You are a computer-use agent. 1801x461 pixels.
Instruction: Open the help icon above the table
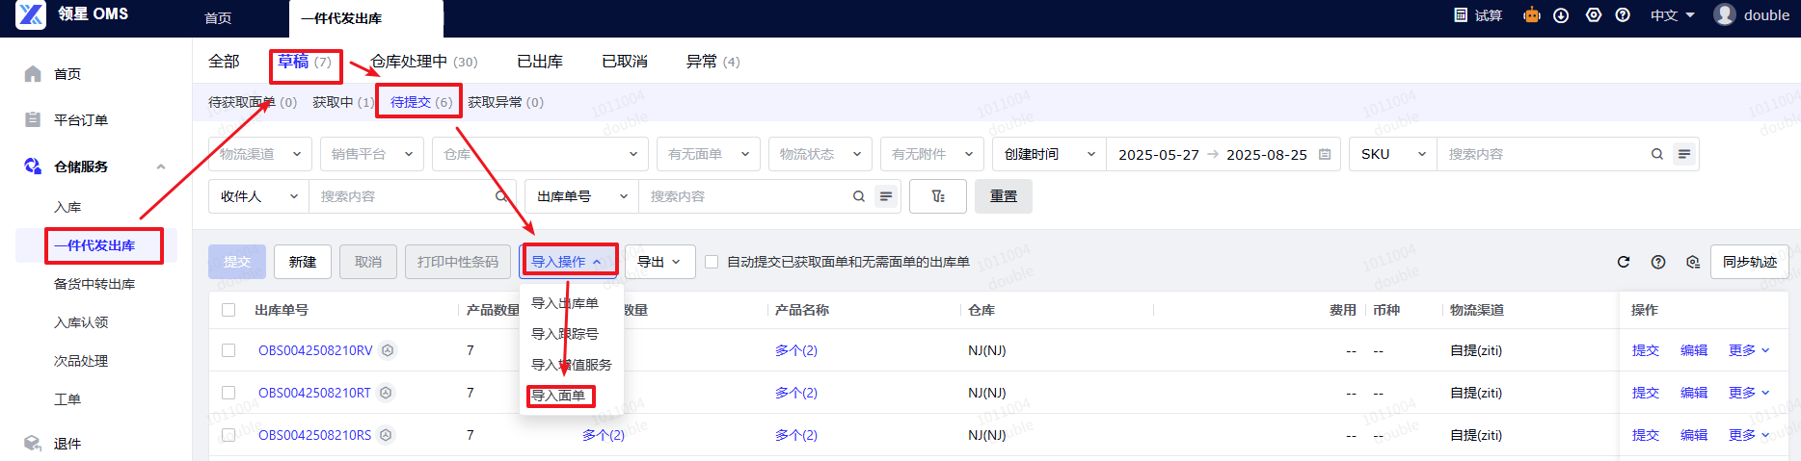1658,262
